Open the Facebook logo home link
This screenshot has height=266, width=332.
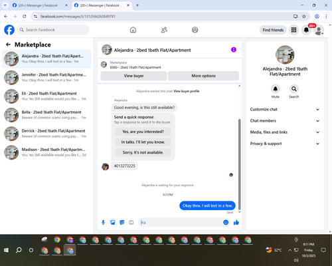(9, 30)
